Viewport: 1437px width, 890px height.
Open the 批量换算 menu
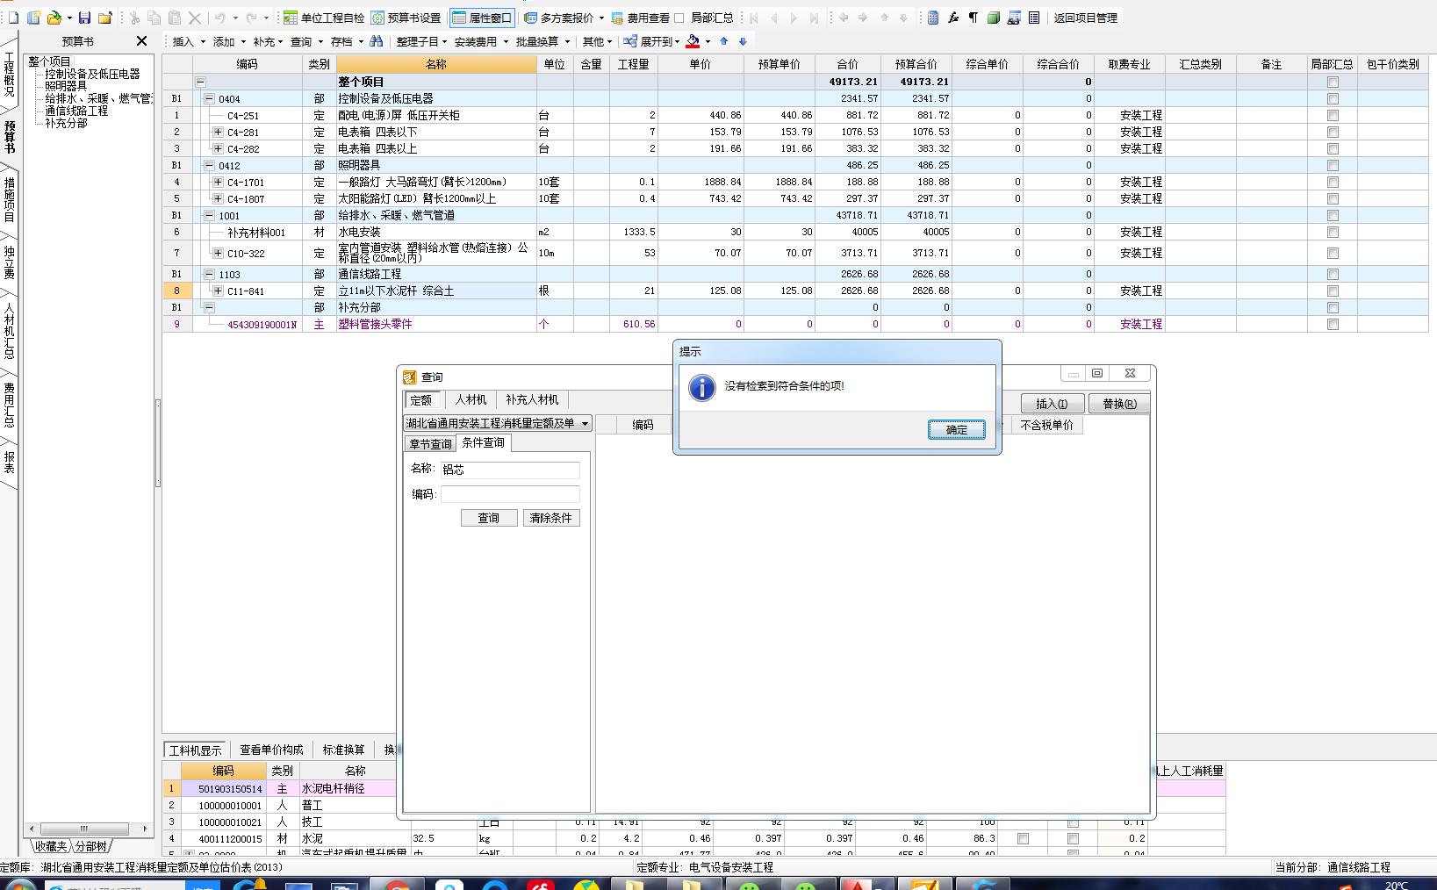click(542, 41)
